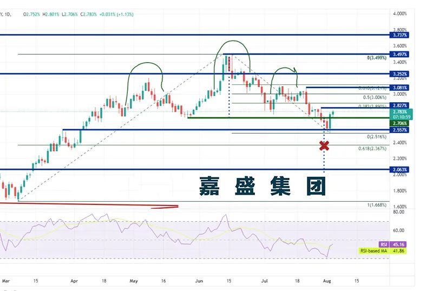Viewport: 433px width, 291px height.
Task: Click the red X marker on chart
Action: pyautogui.click(x=324, y=146)
